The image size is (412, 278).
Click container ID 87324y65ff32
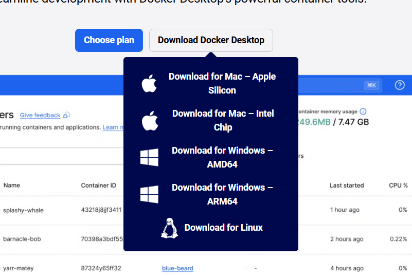[x=101, y=268]
